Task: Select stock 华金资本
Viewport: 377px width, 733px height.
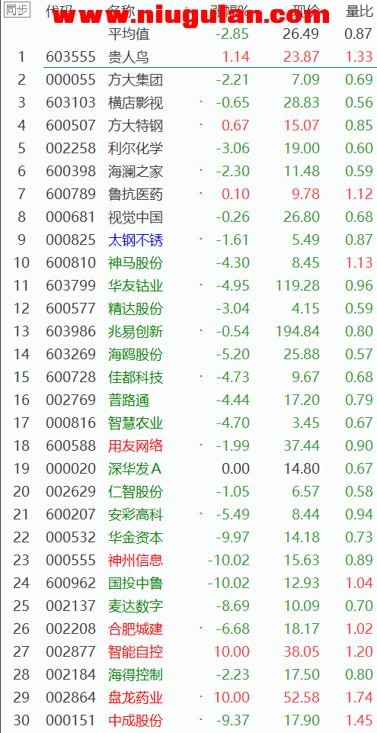Action: point(136,538)
